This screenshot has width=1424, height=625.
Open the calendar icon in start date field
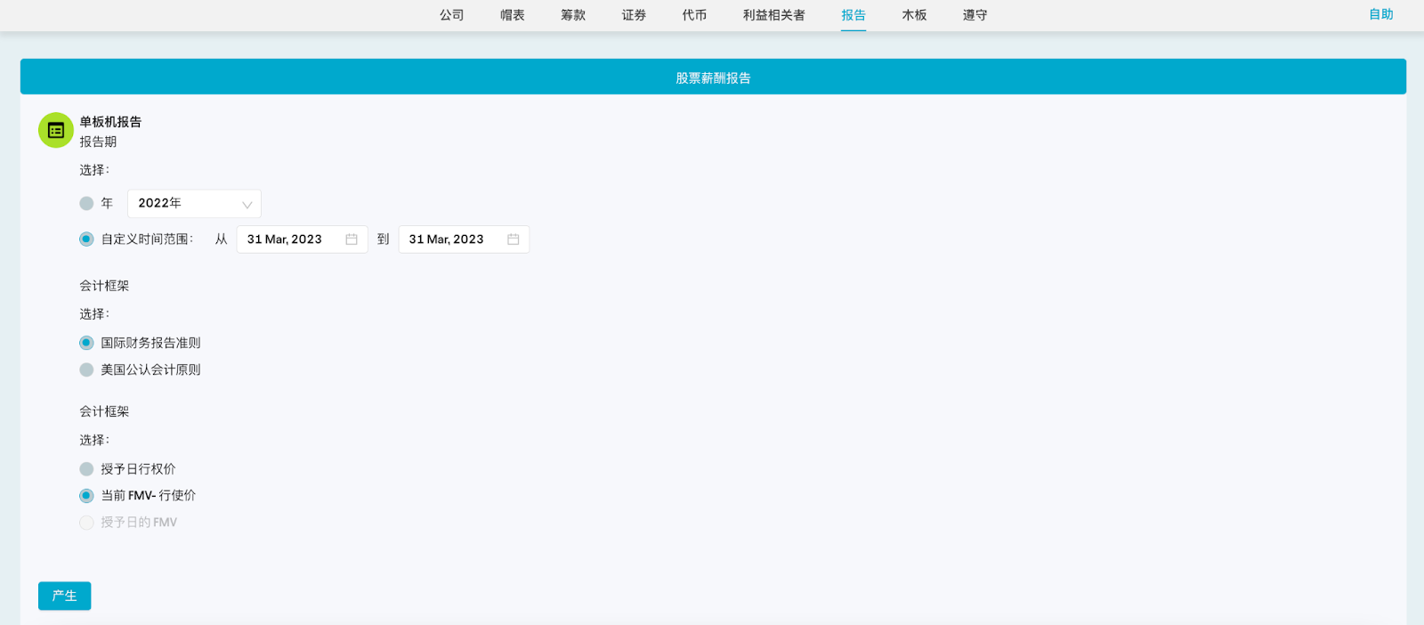352,239
